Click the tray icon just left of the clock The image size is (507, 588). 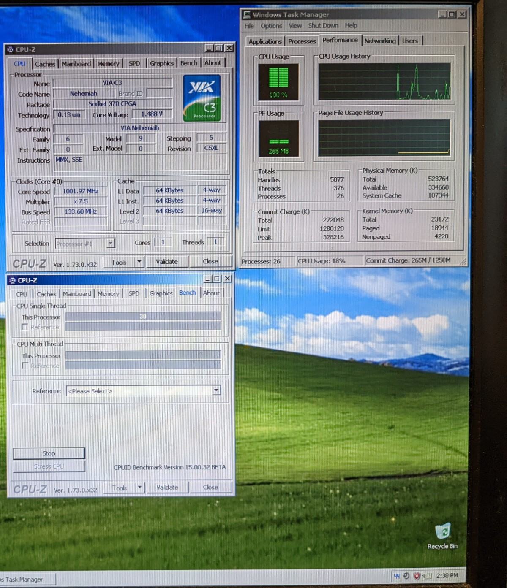point(427,576)
